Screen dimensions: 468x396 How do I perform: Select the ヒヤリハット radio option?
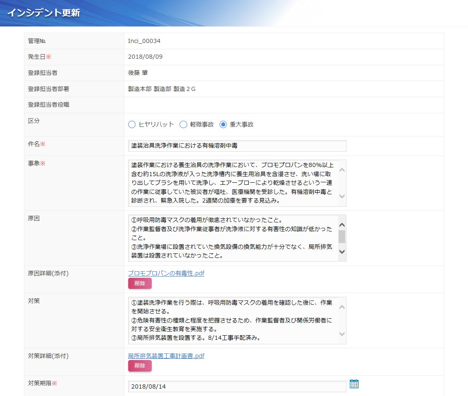click(132, 124)
